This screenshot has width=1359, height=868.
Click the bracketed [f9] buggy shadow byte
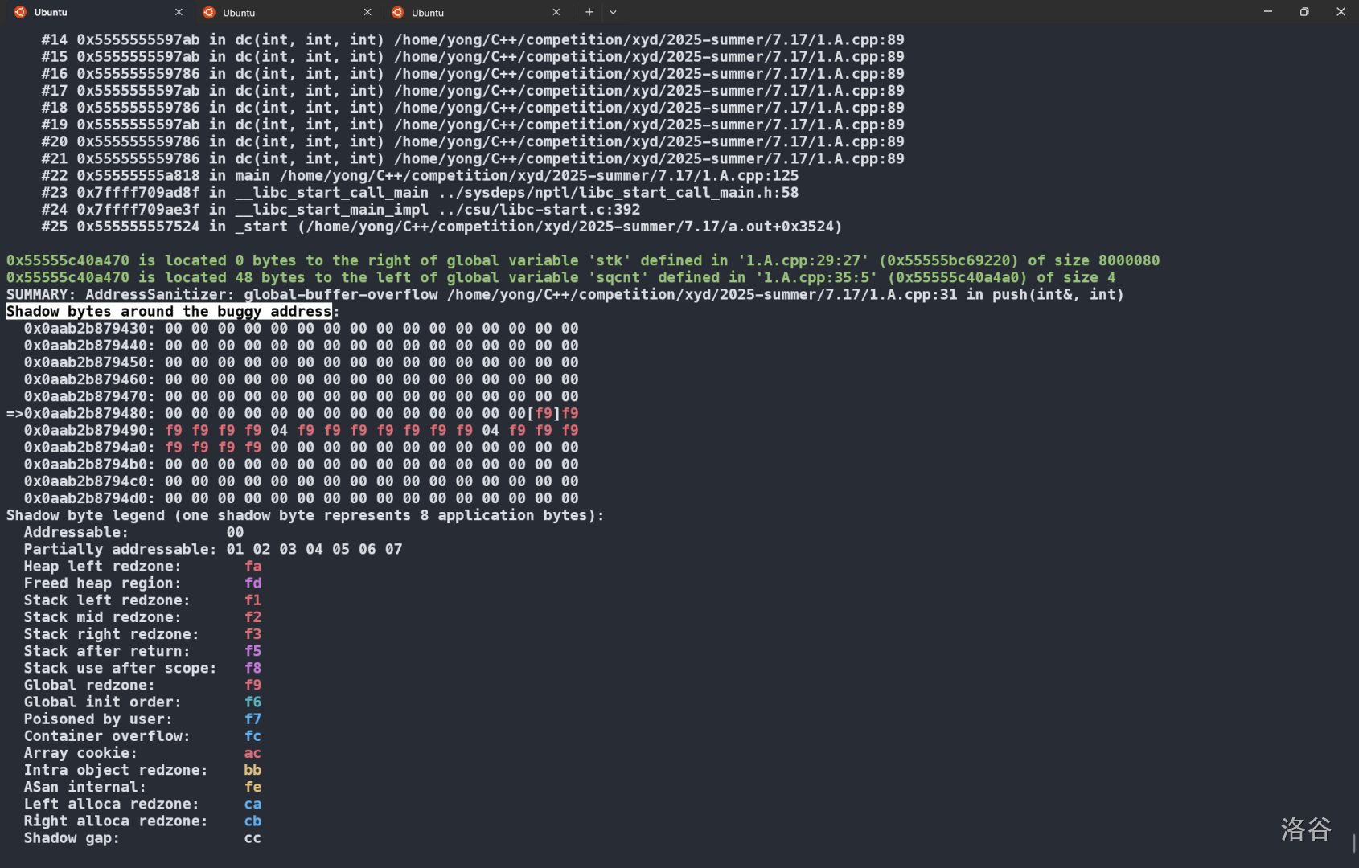point(544,413)
